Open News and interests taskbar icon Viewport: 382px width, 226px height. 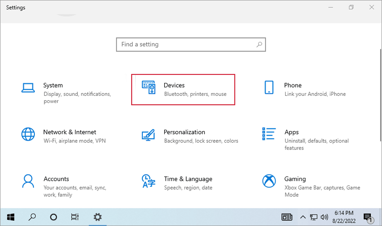point(287,217)
